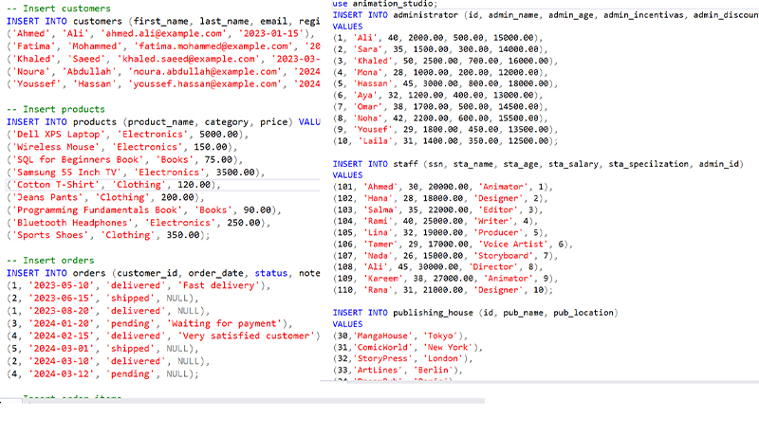
Task: Click staff row 104 'Rami' Writer
Action: tap(435, 221)
